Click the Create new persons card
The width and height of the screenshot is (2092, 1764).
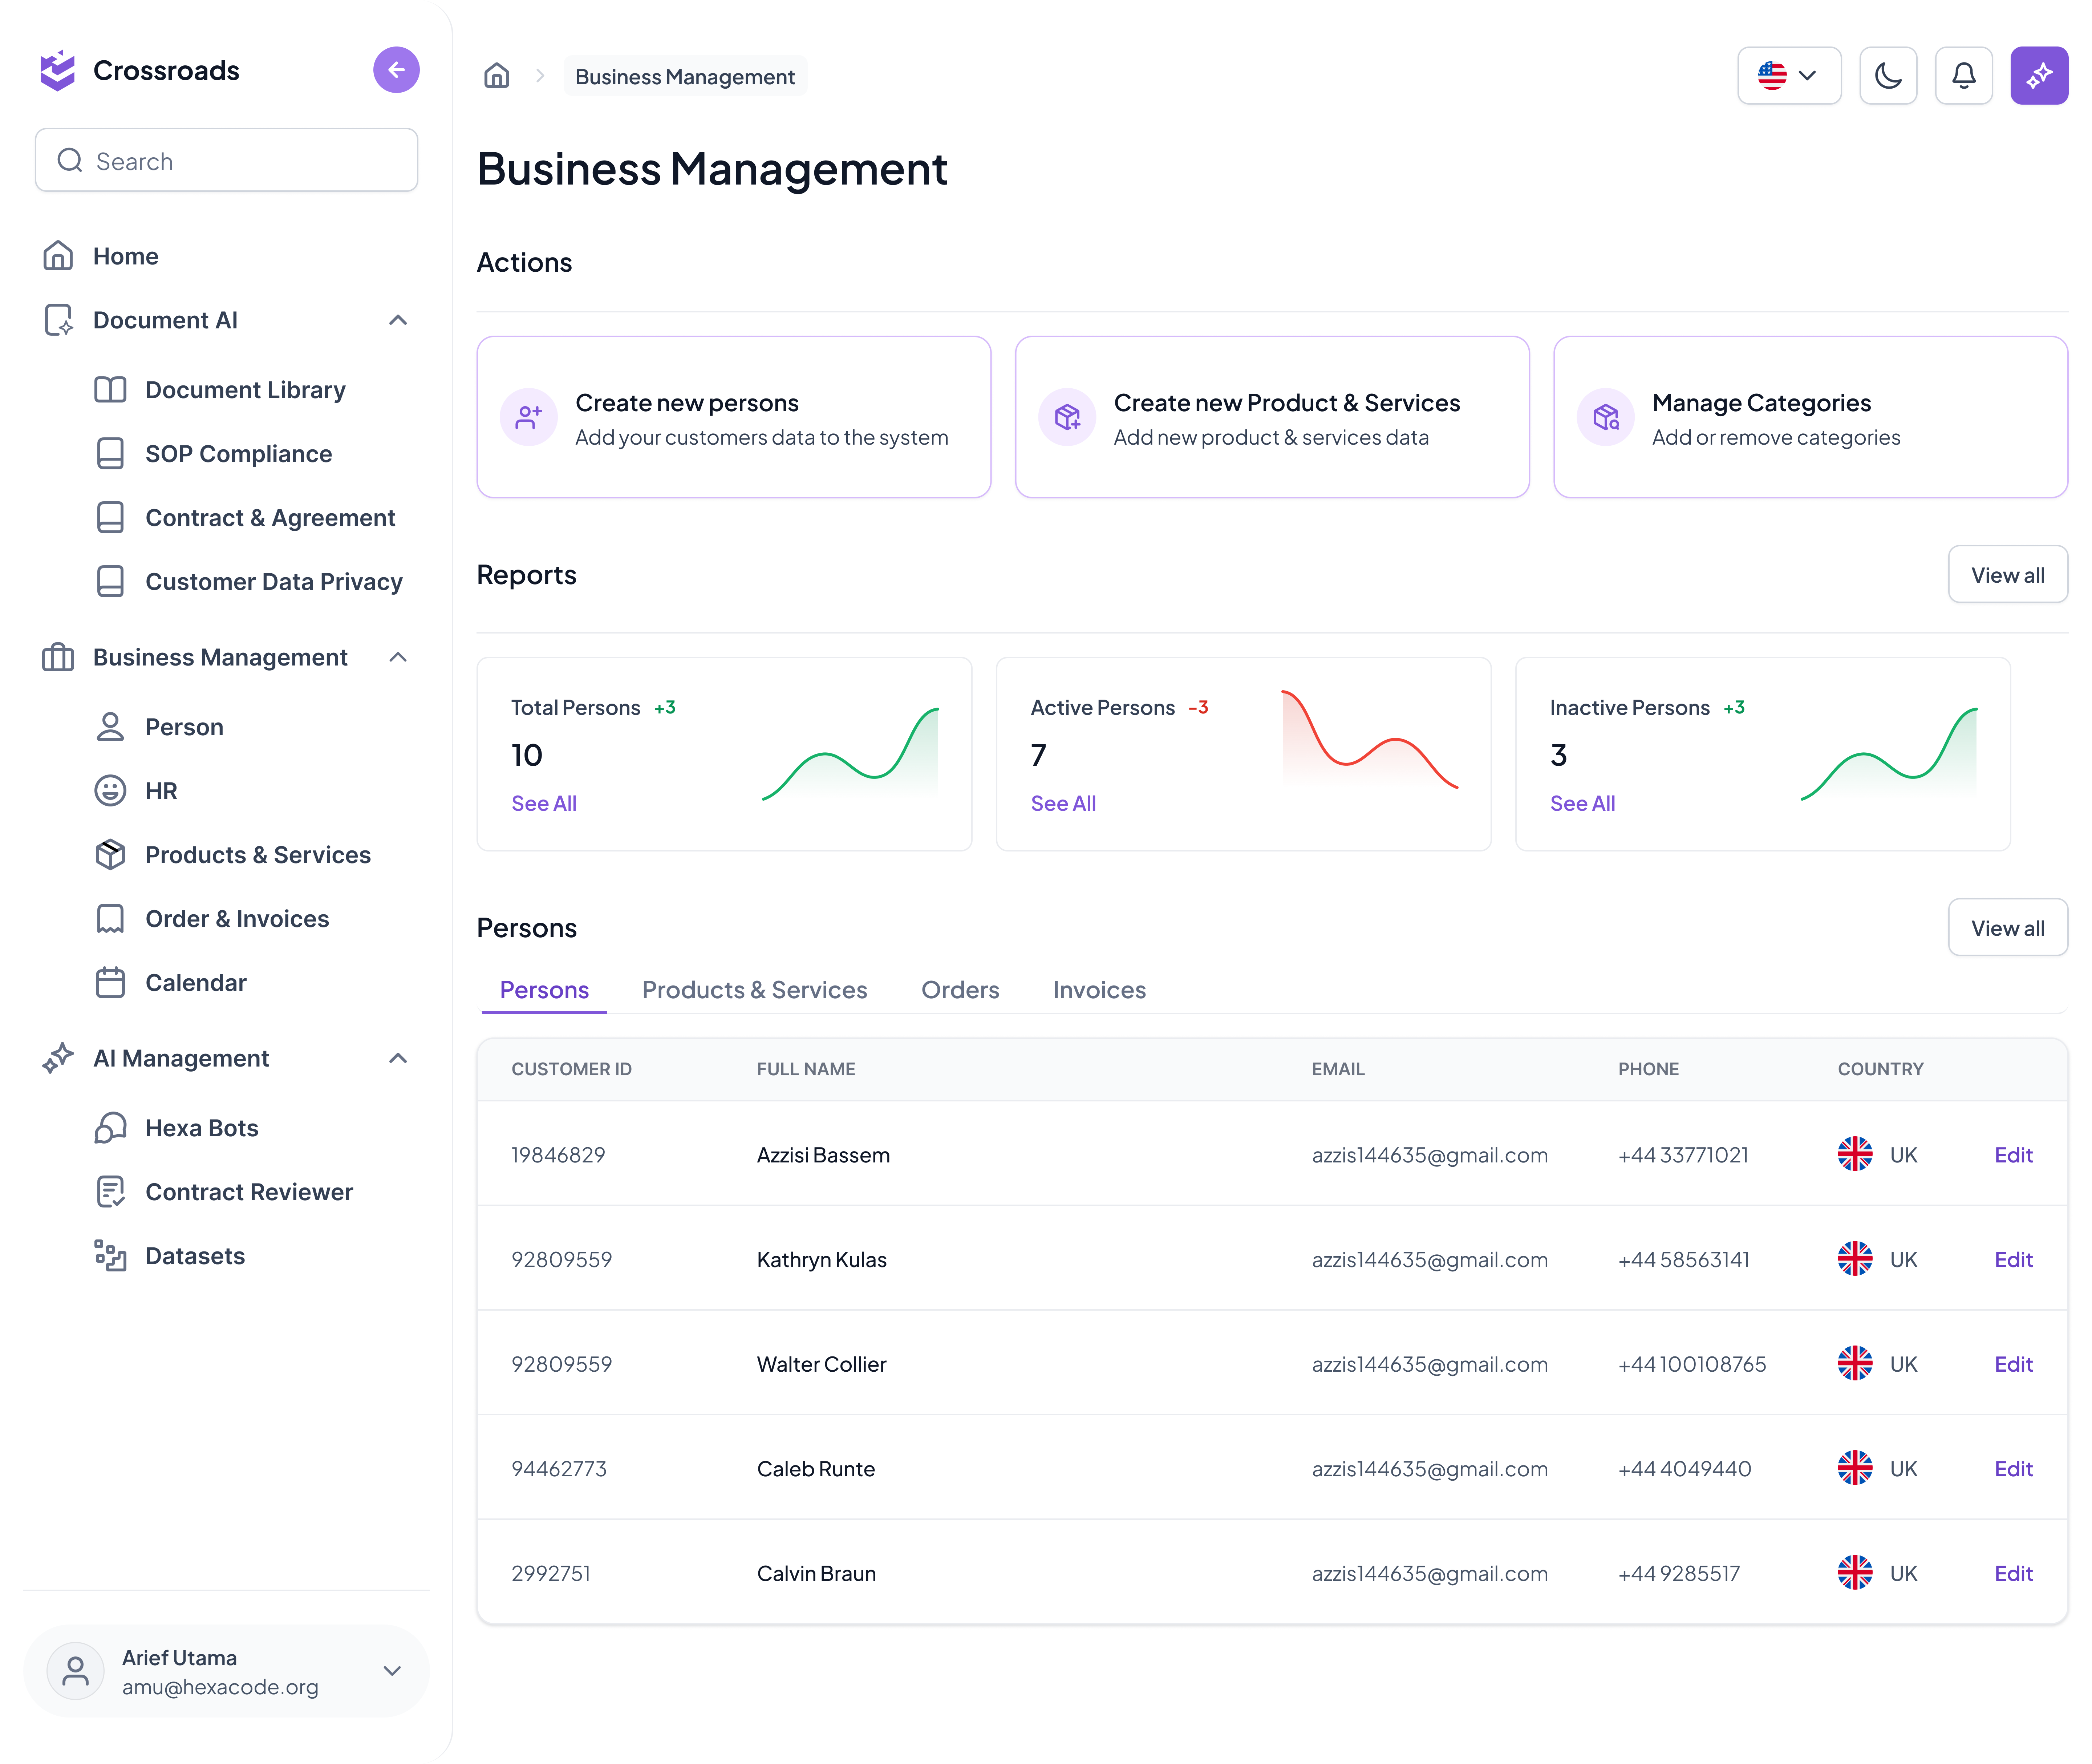click(734, 417)
